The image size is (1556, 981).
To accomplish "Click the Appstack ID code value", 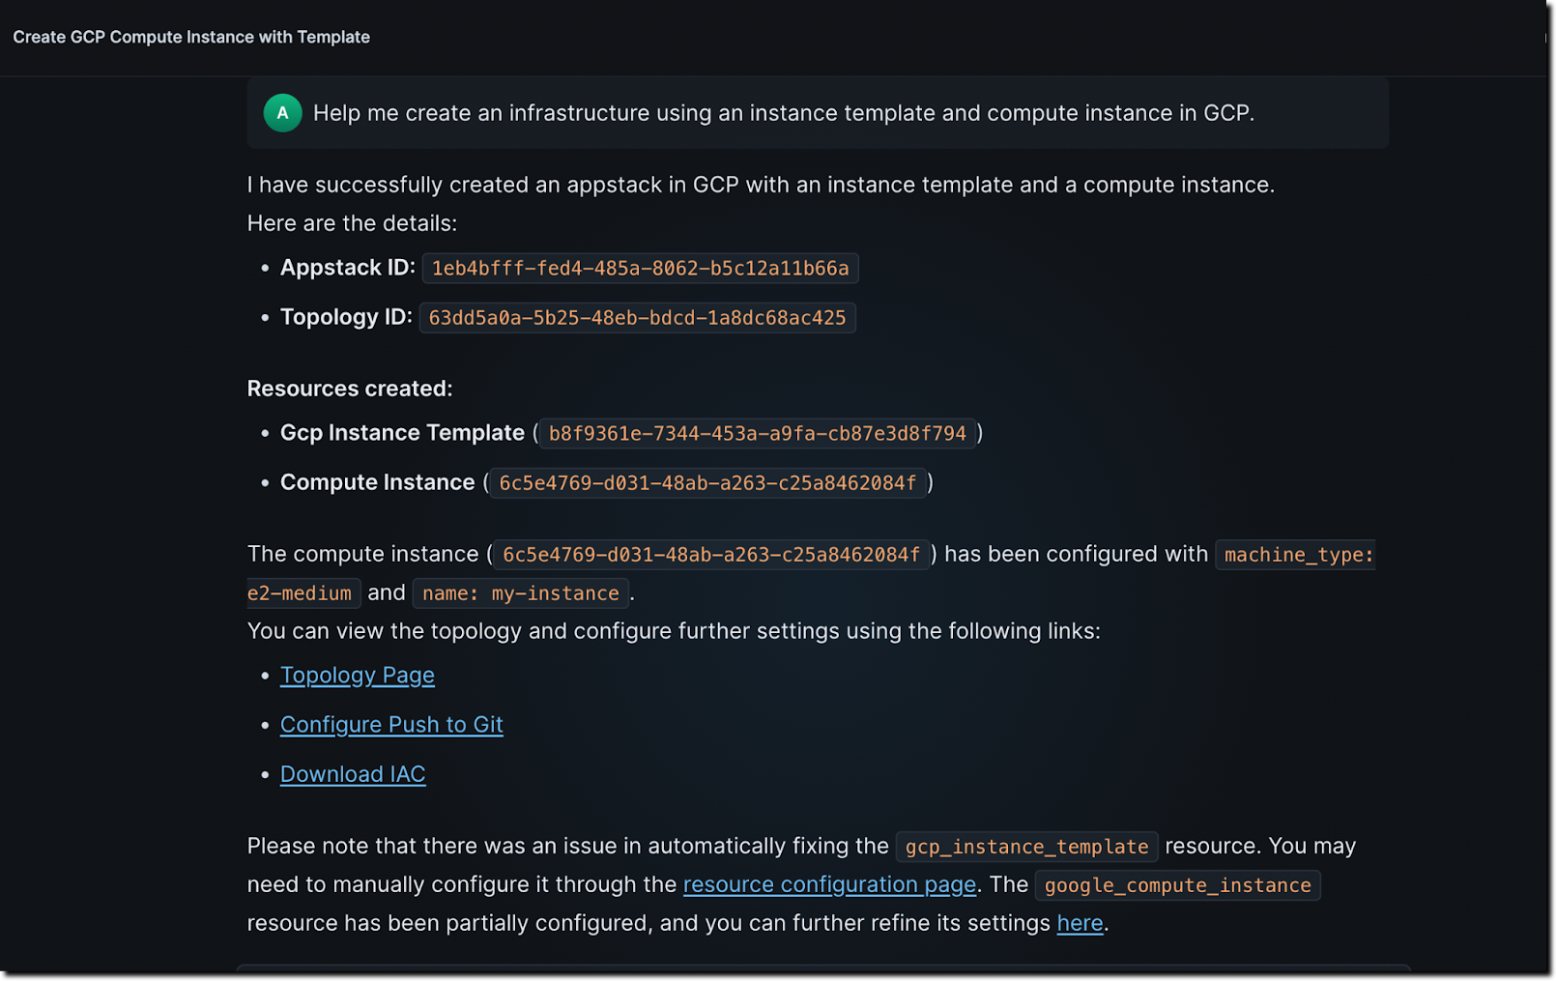I will 640,268.
